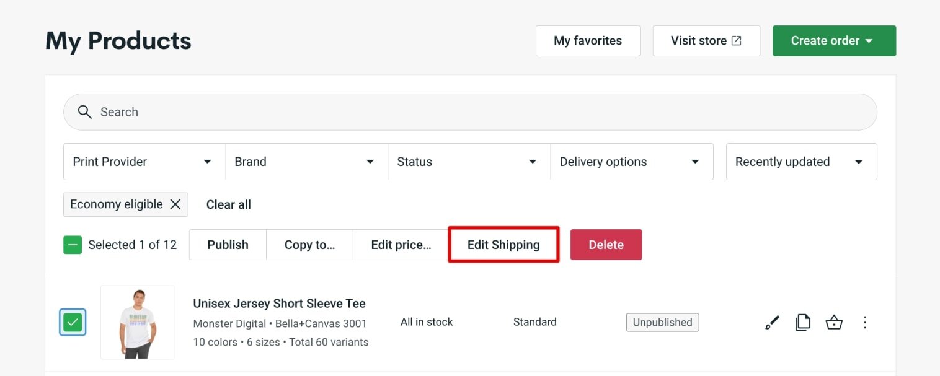Screen dimensions: 940x376
Task: Click the Standard delivery text
Action: click(535, 322)
